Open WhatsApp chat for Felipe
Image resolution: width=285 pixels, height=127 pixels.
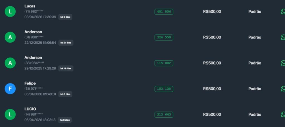pyautogui.click(x=283, y=89)
